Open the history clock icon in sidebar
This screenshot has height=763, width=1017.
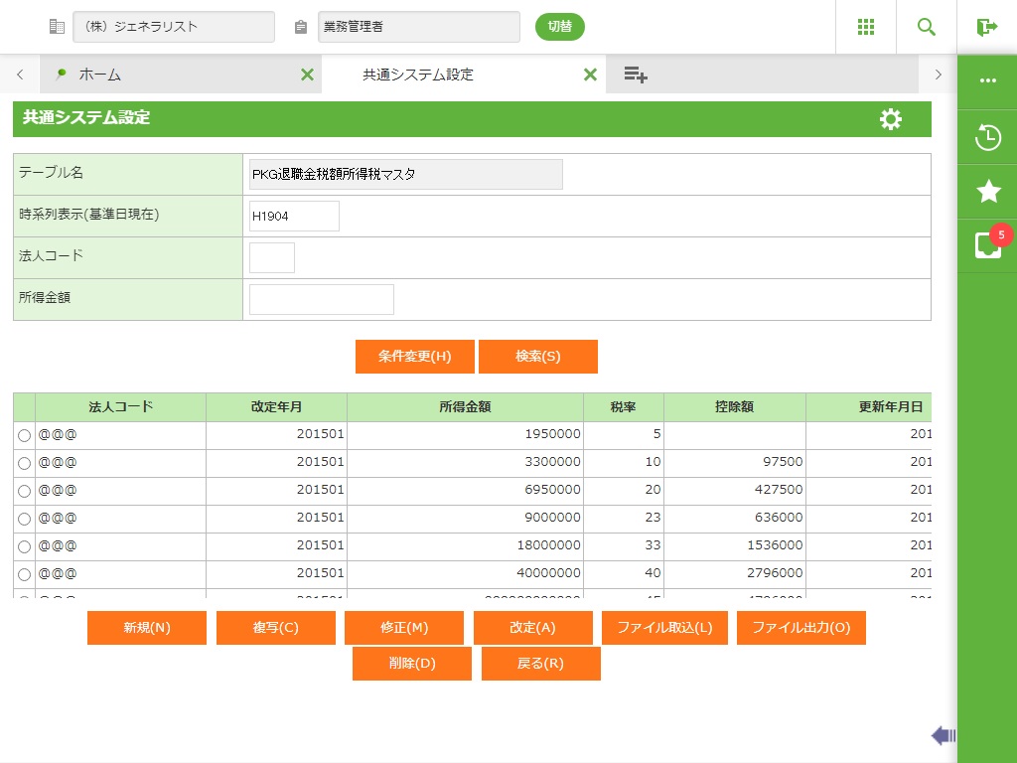987,137
